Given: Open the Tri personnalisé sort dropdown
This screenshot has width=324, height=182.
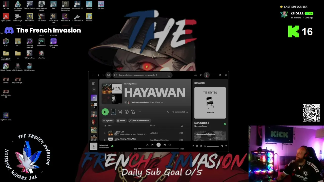Looking at the screenshot, I should (180, 112).
